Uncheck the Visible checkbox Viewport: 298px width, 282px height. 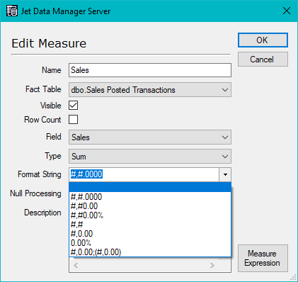73,105
